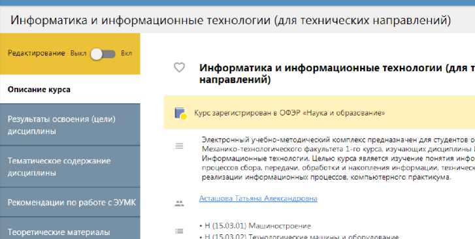Click the ОФЭР registration book icon
Viewport: 475px width, 239px height.
[180, 113]
